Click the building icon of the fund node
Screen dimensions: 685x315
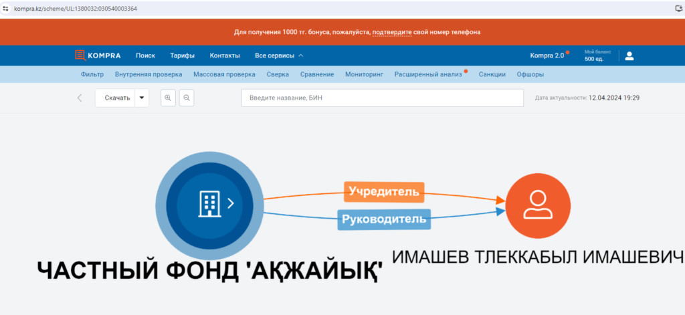(x=209, y=204)
